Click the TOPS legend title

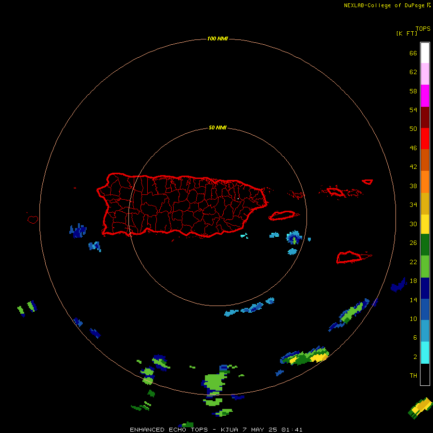point(423,28)
